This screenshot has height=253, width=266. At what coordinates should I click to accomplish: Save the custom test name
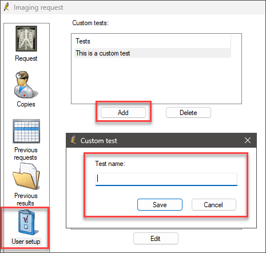(x=160, y=204)
